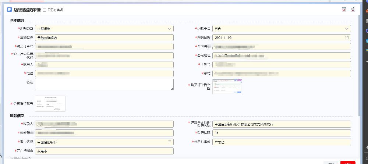Click the 银行名称 field showing 中国建设银行

104,142
